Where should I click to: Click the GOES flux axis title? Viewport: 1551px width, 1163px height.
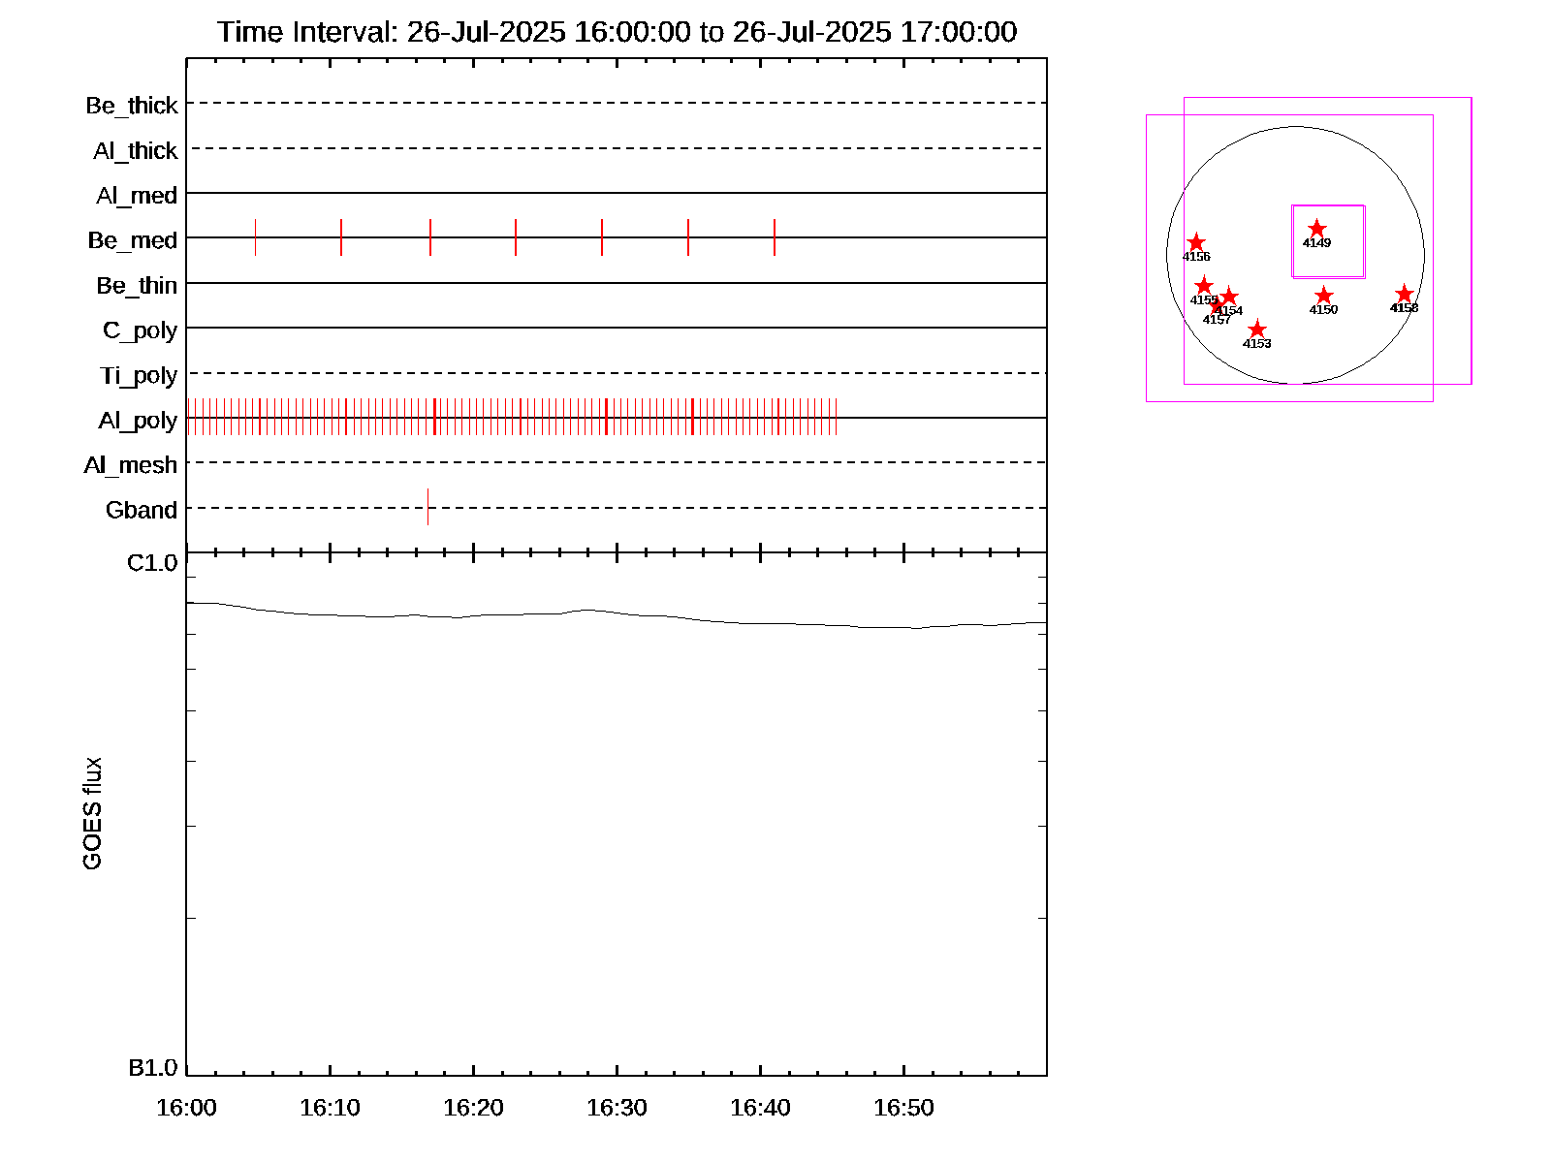[x=92, y=814]
